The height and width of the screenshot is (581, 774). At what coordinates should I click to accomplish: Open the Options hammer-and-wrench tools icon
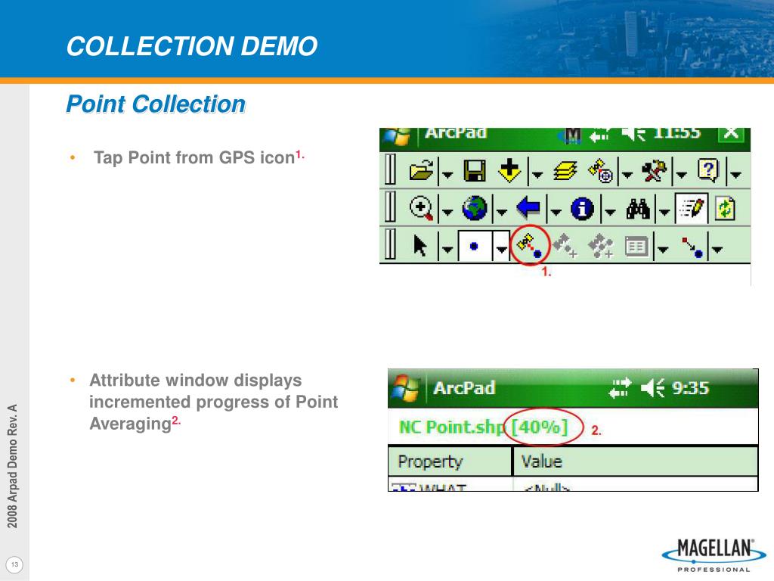654,172
